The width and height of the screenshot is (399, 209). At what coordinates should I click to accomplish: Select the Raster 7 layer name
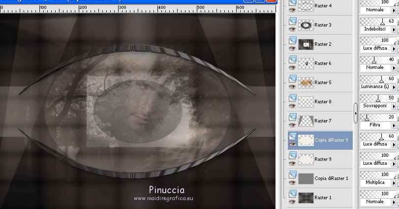[x=323, y=121]
